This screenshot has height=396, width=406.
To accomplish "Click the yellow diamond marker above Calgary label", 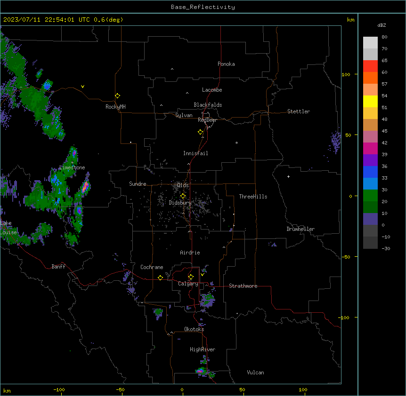I will (191, 277).
